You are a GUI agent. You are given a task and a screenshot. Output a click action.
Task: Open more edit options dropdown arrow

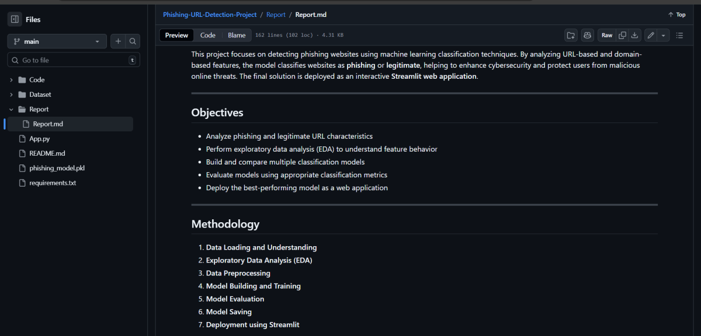pos(663,36)
